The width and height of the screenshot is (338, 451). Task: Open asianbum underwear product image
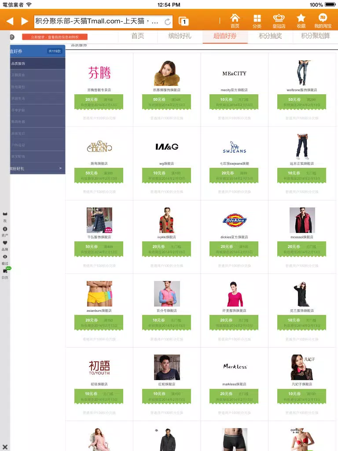(99, 294)
